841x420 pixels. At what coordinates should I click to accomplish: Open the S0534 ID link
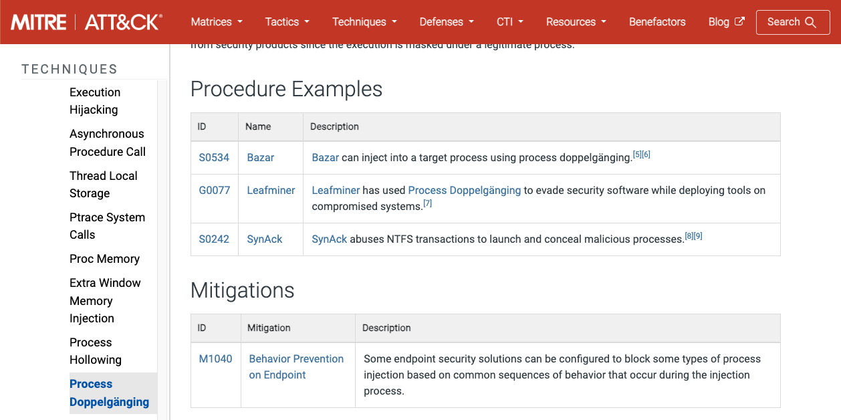click(x=214, y=158)
